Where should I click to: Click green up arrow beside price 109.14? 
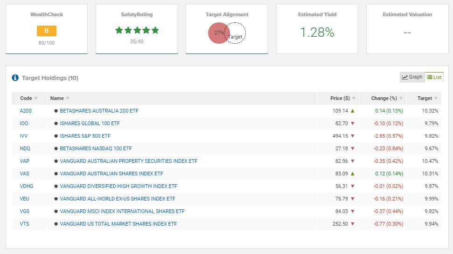352,111
